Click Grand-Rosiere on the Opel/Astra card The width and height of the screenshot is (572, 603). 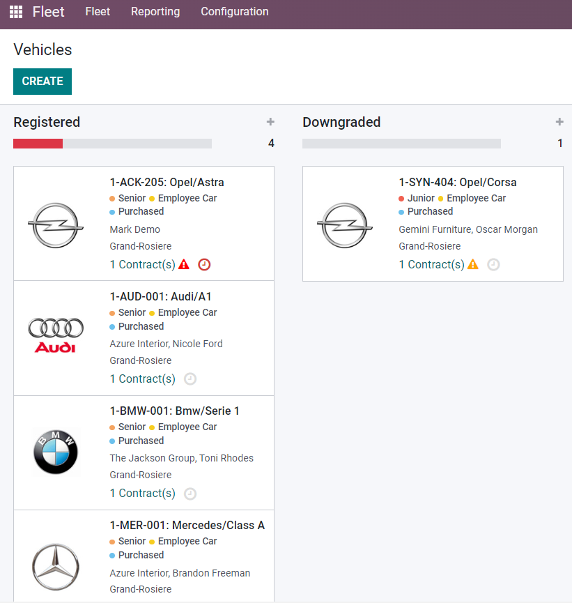[x=141, y=246]
